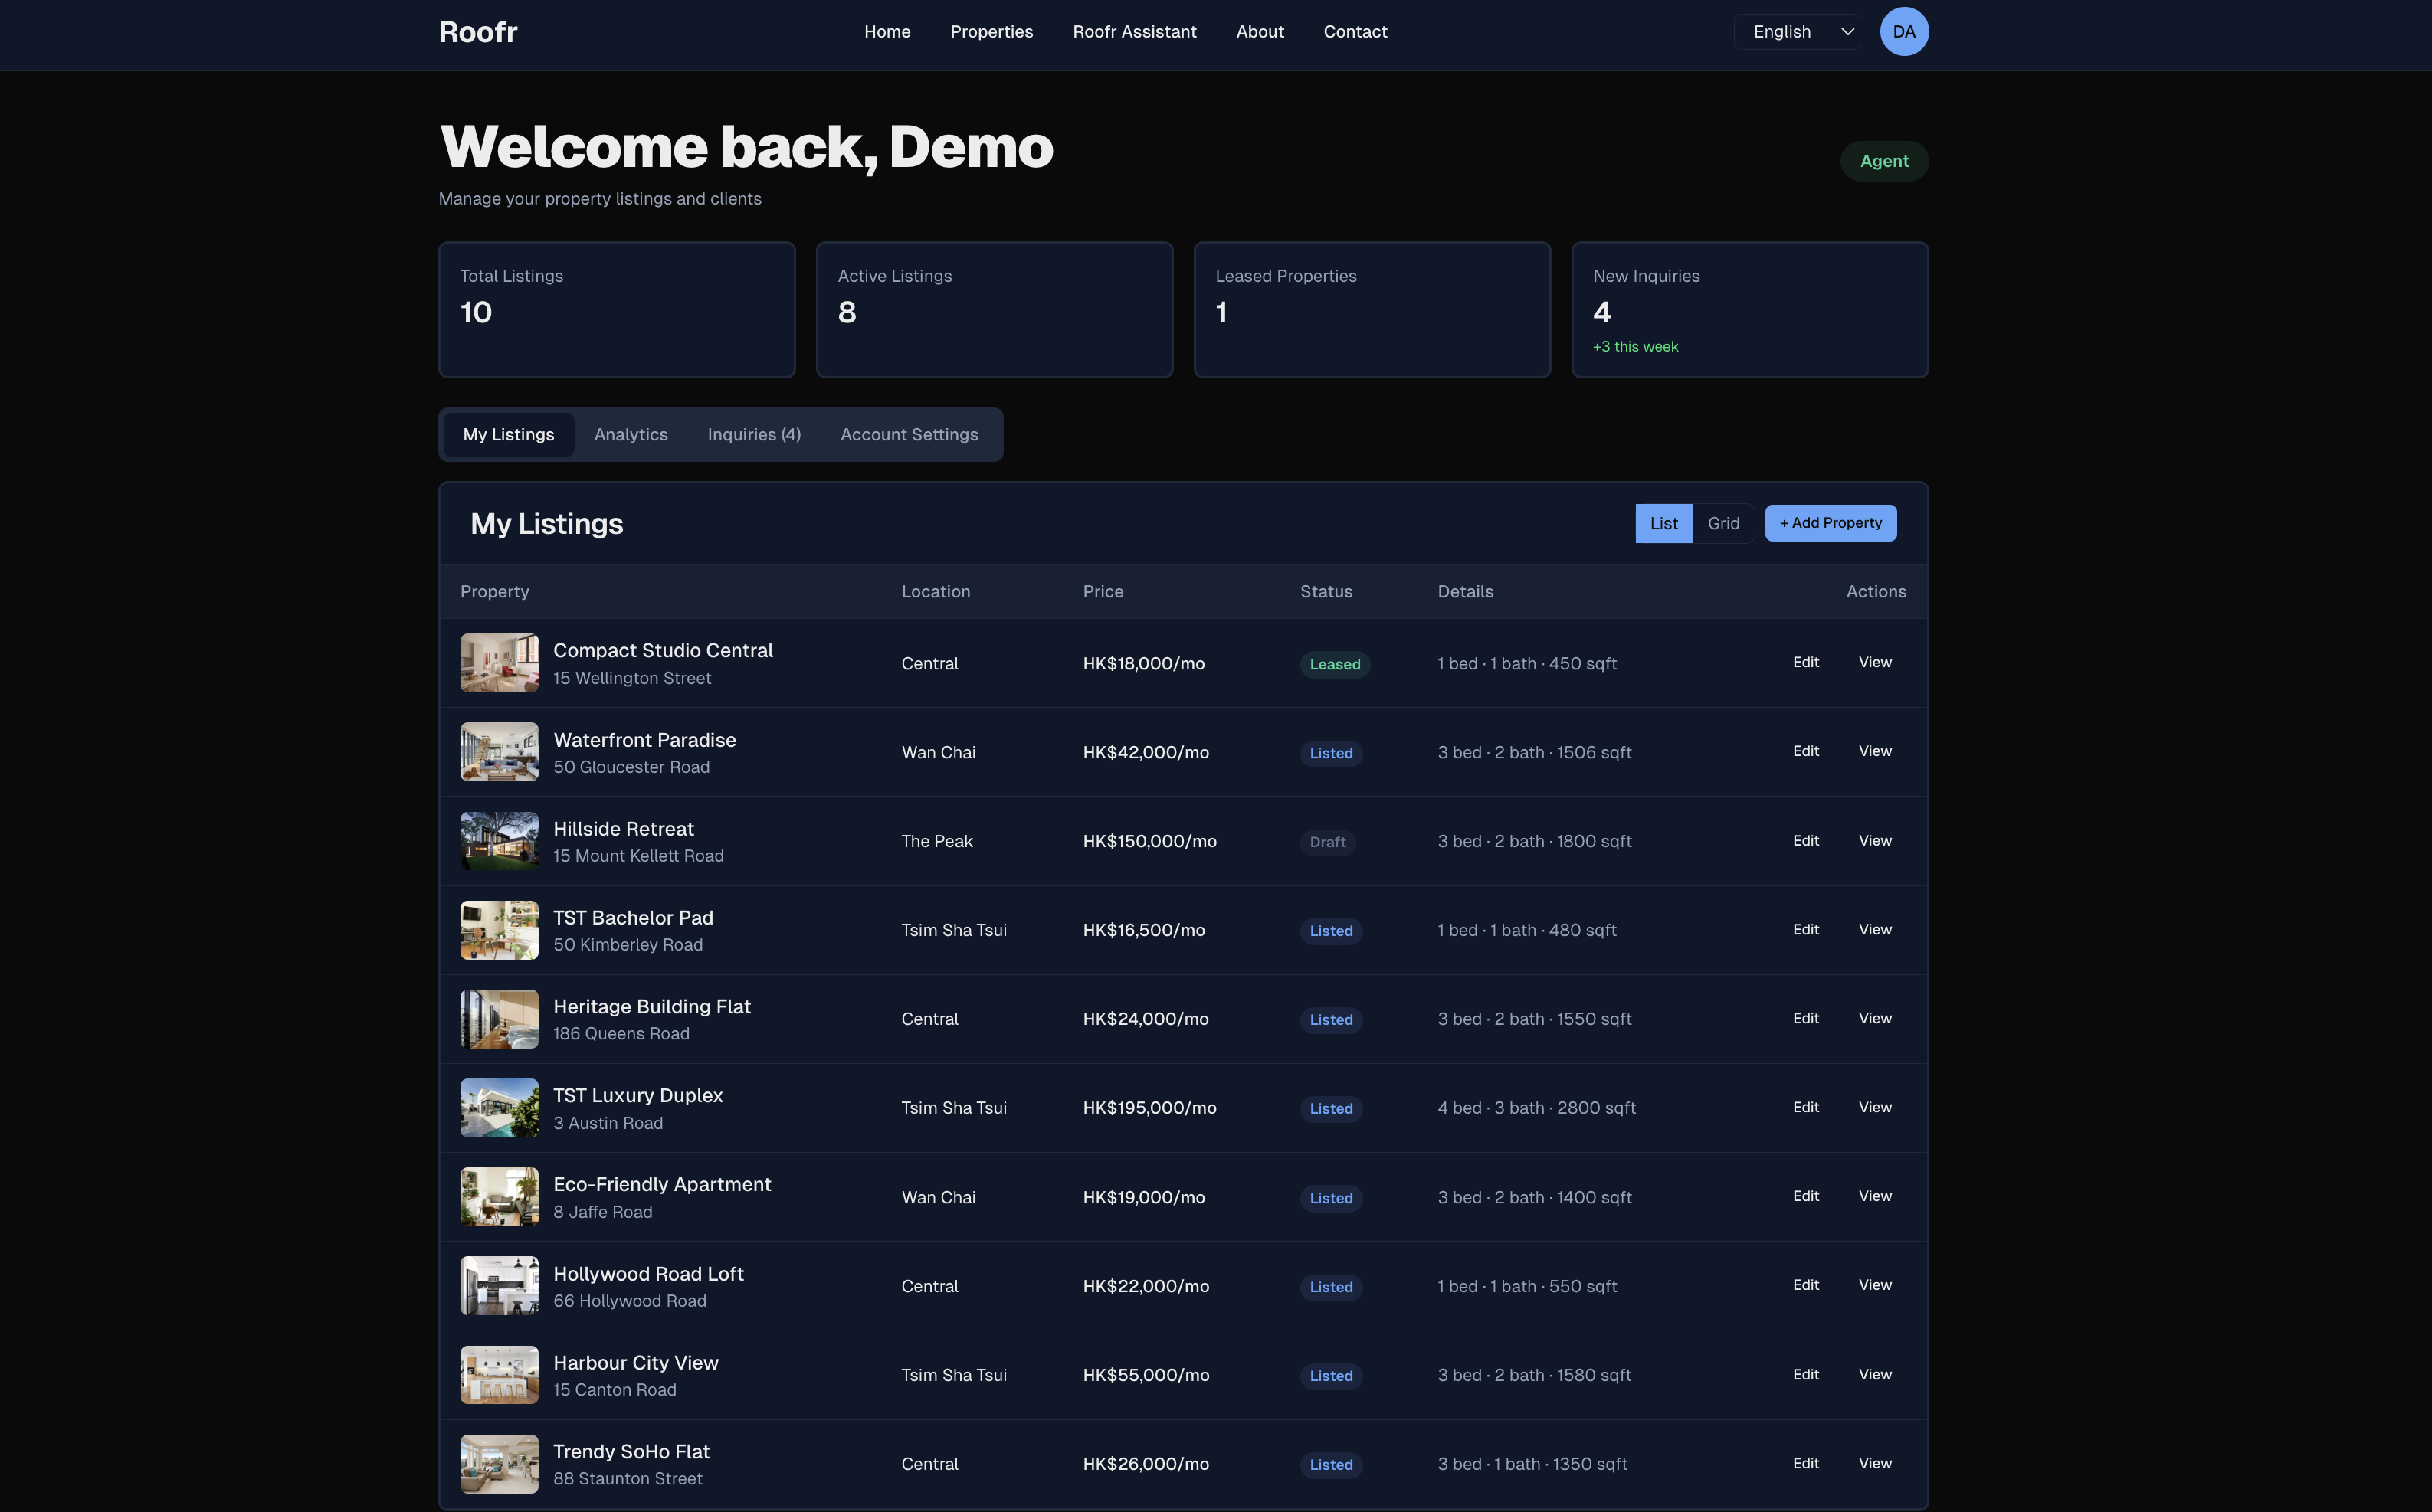The width and height of the screenshot is (2432, 1512).
Task: Edit the Harbour City View listing
Action: (1804, 1375)
